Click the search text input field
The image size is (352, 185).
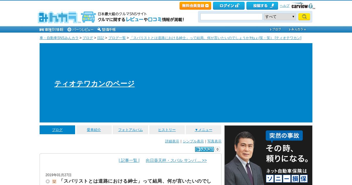pyautogui.click(x=231, y=17)
